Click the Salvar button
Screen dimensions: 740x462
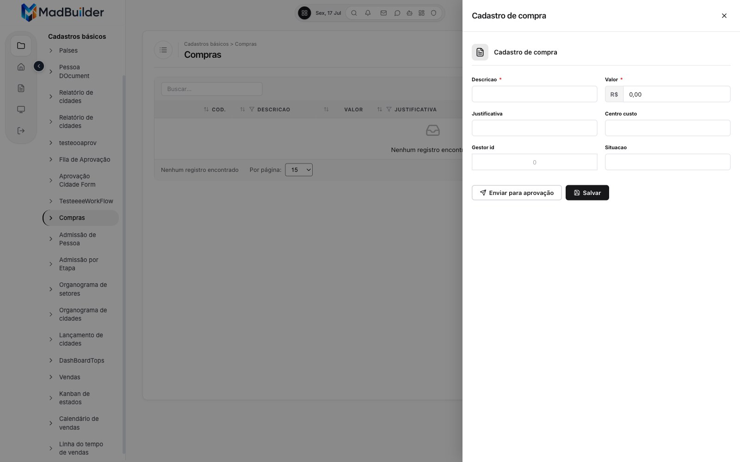(x=587, y=193)
